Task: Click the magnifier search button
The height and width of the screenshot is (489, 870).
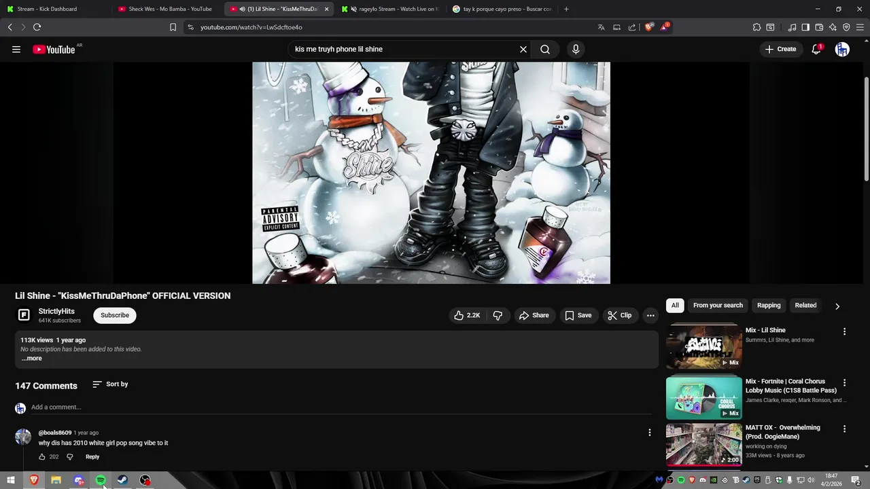Action: point(545,49)
